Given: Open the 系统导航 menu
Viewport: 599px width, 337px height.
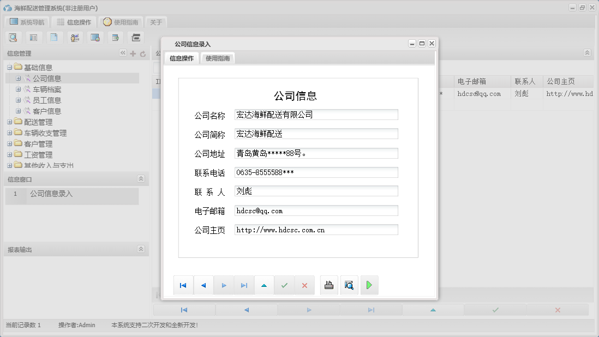Looking at the screenshot, I should 26,22.
